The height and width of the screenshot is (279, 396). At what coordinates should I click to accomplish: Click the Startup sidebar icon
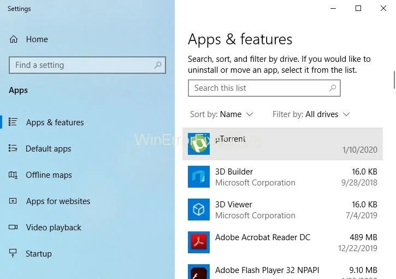13,253
